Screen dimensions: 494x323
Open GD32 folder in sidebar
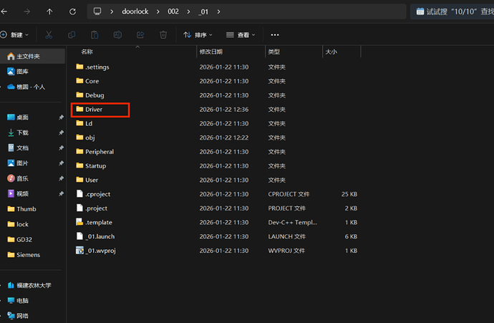point(24,239)
